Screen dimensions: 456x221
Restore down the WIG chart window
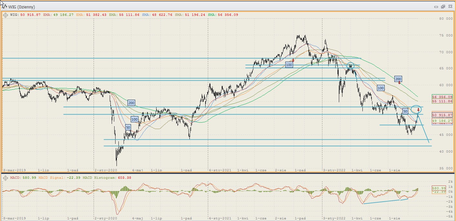click(x=443, y=6)
